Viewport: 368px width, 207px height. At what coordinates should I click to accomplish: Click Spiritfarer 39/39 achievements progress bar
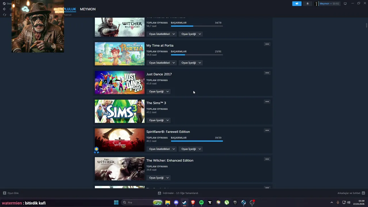[197, 141]
